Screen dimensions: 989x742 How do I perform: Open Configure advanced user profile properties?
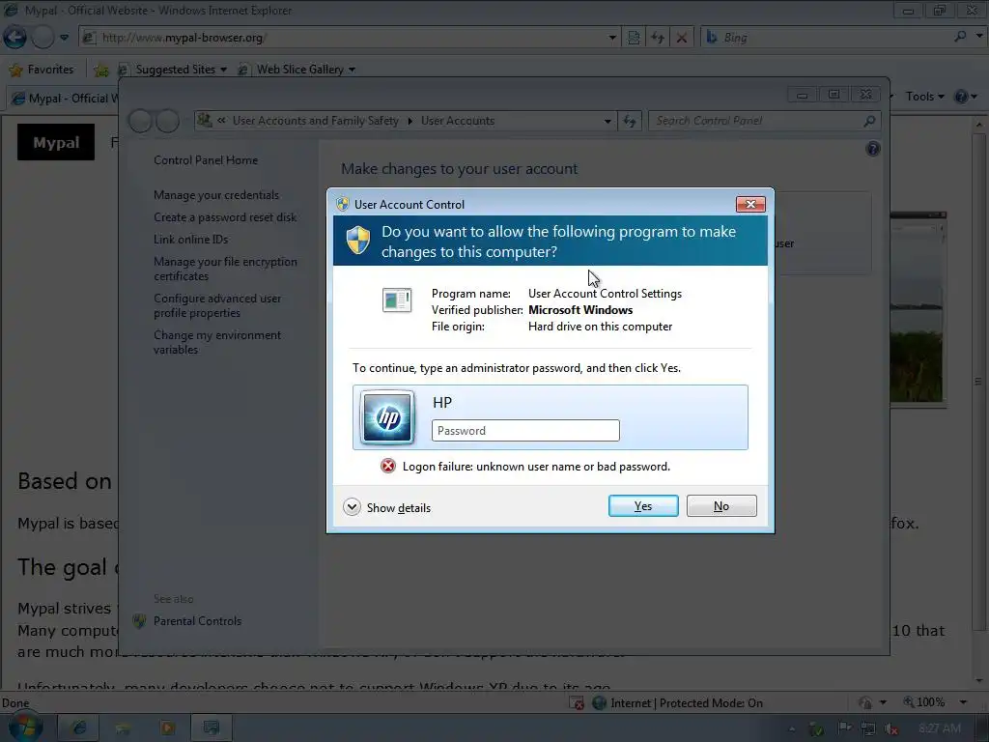pyautogui.click(x=217, y=305)
